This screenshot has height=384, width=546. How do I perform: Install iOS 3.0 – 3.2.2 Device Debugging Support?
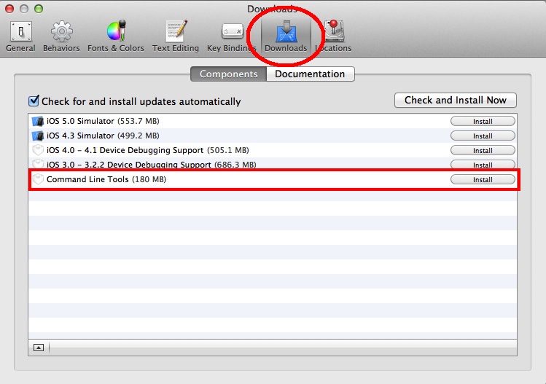pyautogui.click(x=483, y=165)
